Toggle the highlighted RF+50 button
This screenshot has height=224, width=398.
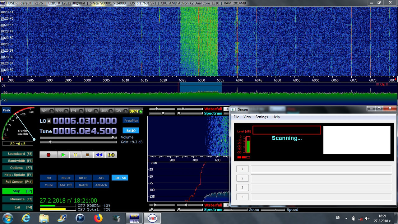(120, 178)
